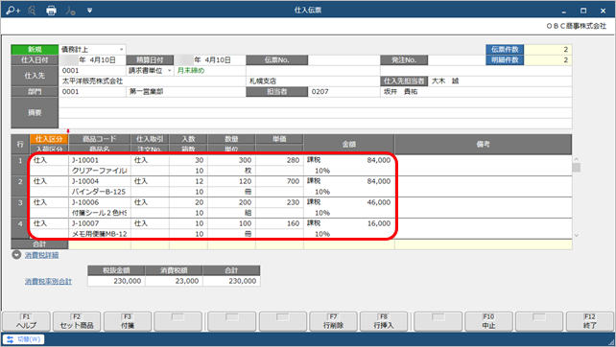Select product code J-10006 cell

pyautogui.click(x=100, y=202)
